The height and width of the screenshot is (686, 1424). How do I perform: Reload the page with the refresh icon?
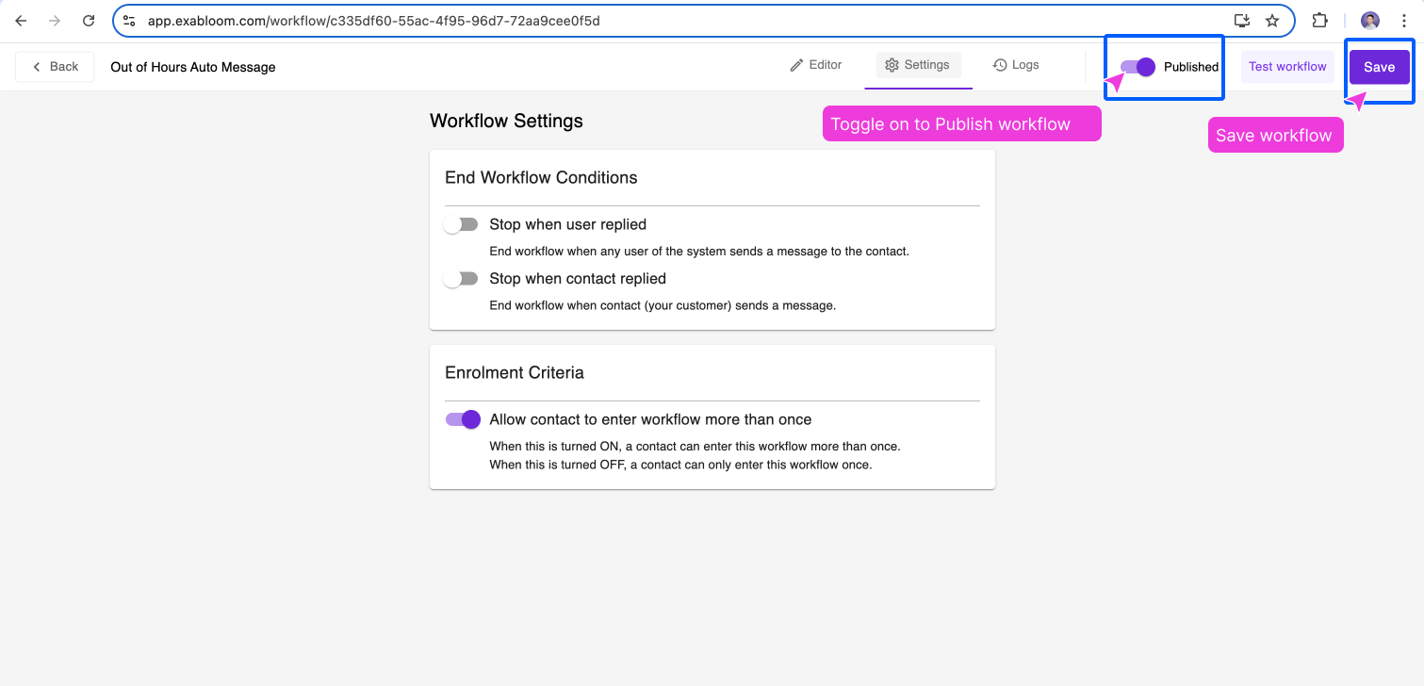click(89, 20)
